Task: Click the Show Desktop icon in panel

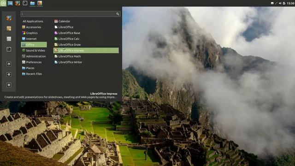Action: pyautogui.click(x=10, y=3)
